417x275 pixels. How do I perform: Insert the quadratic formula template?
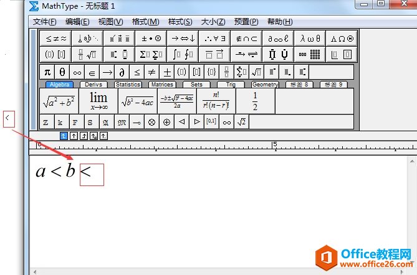point(177,101)
